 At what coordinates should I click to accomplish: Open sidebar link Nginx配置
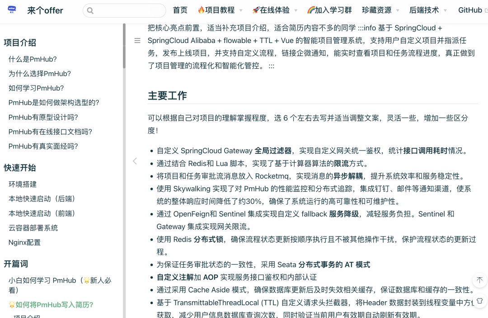(x=24, y=242)
